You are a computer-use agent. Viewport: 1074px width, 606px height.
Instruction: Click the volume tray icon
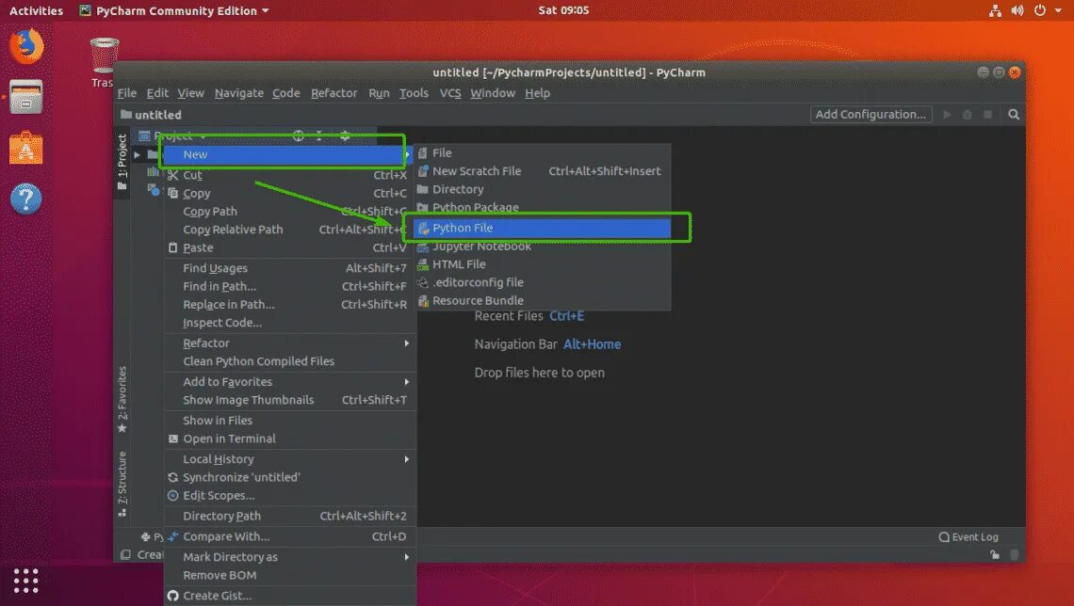click(1017, 10)
